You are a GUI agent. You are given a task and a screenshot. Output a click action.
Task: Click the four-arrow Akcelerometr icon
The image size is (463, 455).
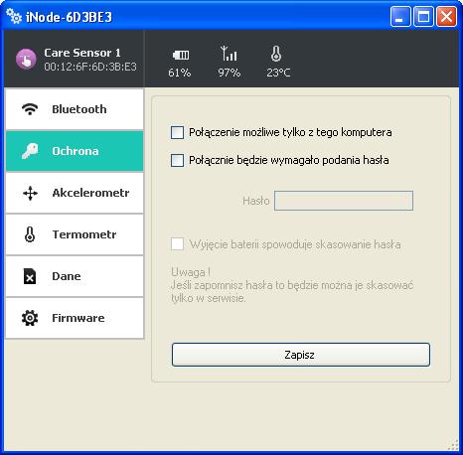(30, 193)
